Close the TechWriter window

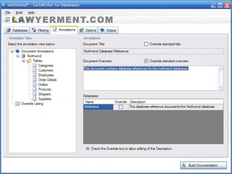pyautogui.click(x=227, y=5)
